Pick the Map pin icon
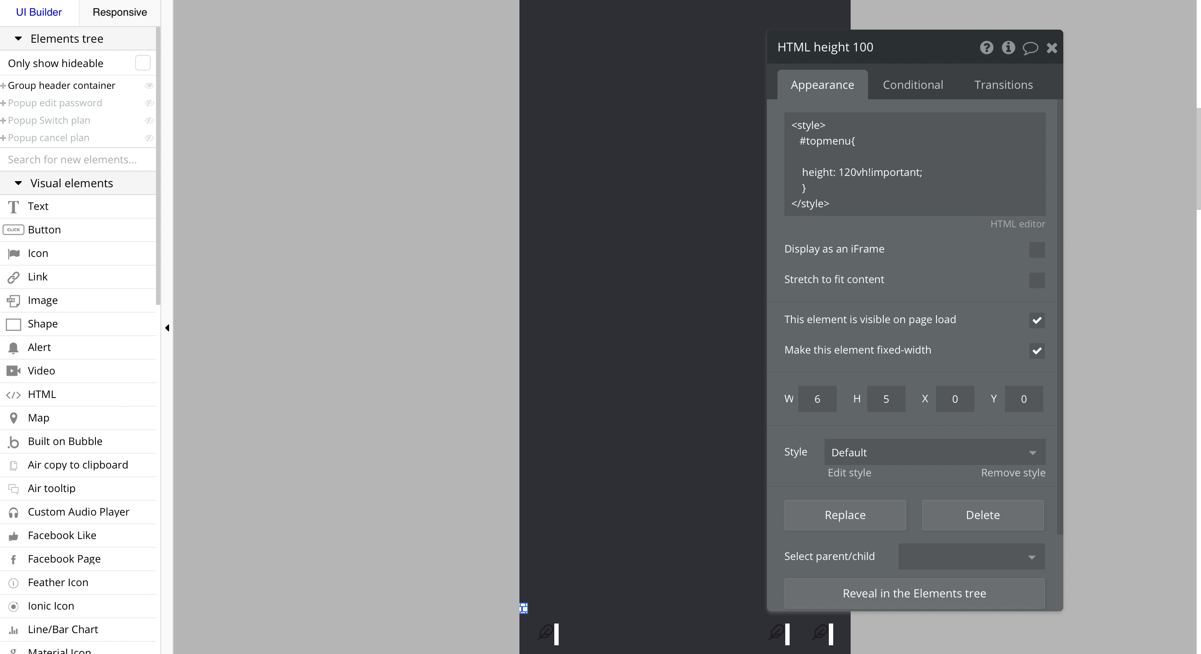This screenshot has width=1201, height=654. (x=14, y=418)
